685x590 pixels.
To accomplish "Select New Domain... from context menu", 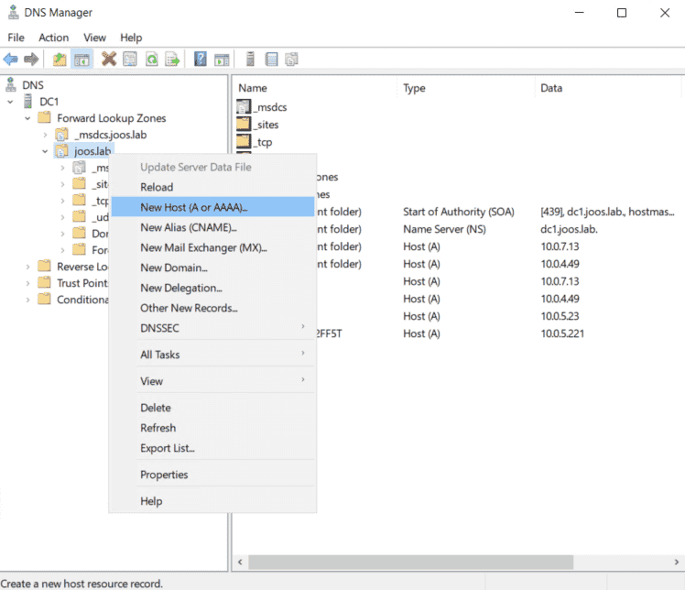I will coord(212,268).
